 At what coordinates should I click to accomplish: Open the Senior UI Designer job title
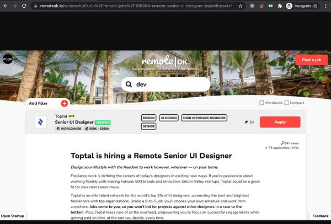click(74, 122)
